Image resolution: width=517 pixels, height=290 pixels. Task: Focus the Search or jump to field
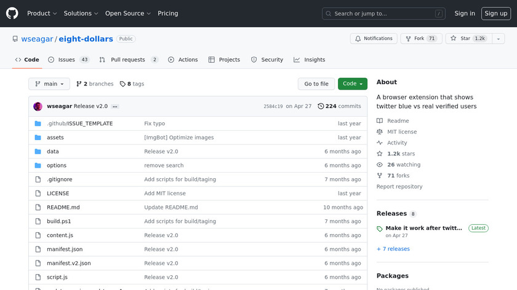(385, 14)
